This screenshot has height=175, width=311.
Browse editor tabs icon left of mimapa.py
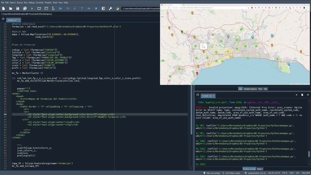[x=3, y=19]
